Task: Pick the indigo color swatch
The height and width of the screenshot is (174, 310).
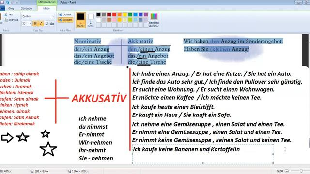Action: (140, 14)
